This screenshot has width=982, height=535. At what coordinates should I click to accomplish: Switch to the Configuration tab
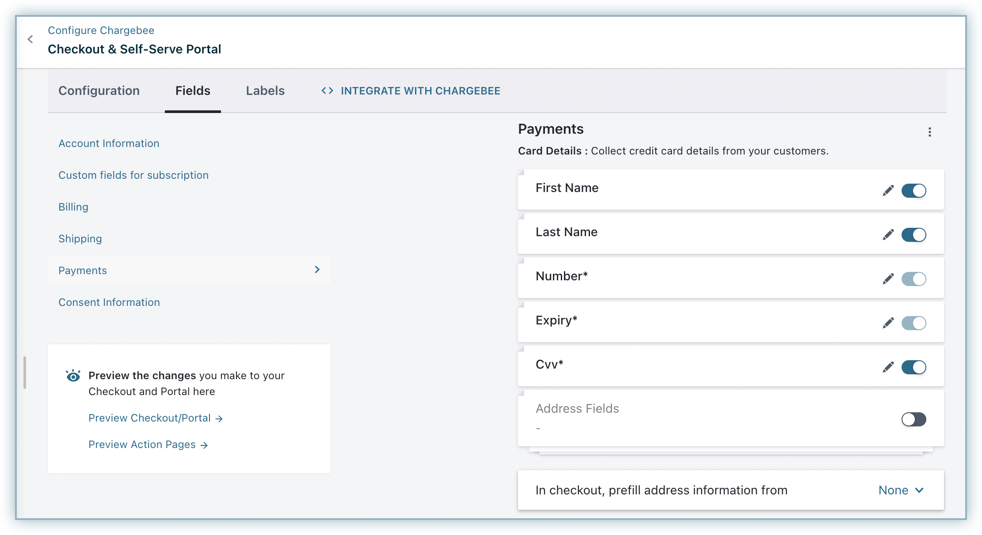pyautogui.click(x=99, y=90)
